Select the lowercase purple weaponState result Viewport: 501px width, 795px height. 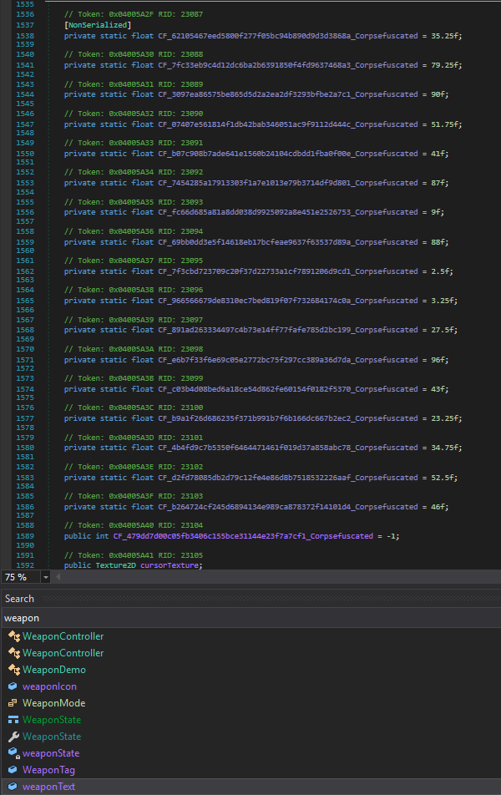tap(51, 753)
